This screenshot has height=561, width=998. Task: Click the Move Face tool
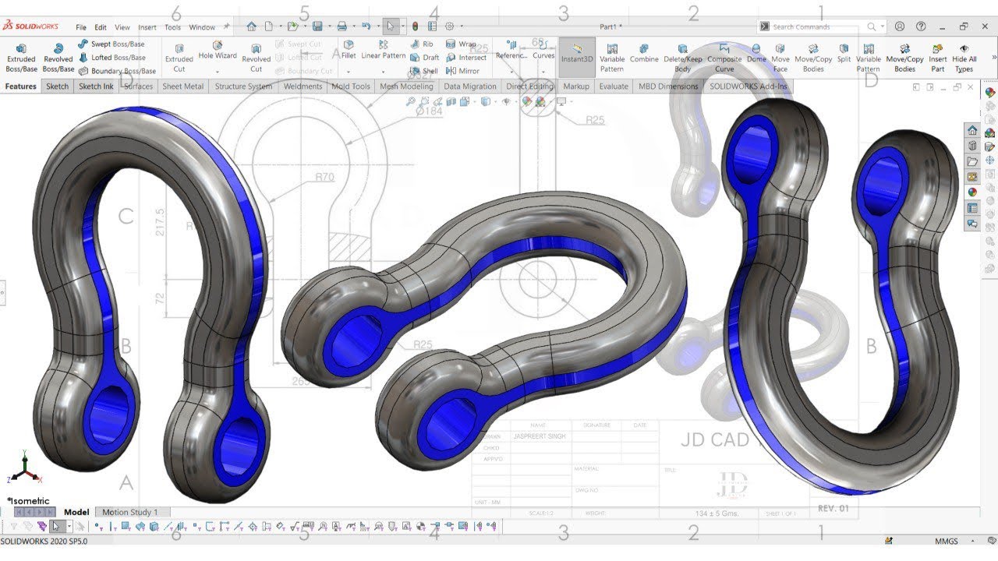pos(780,58)
